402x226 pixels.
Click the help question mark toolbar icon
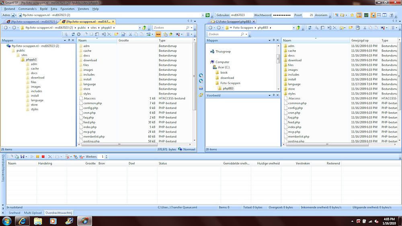pos(392,15)
